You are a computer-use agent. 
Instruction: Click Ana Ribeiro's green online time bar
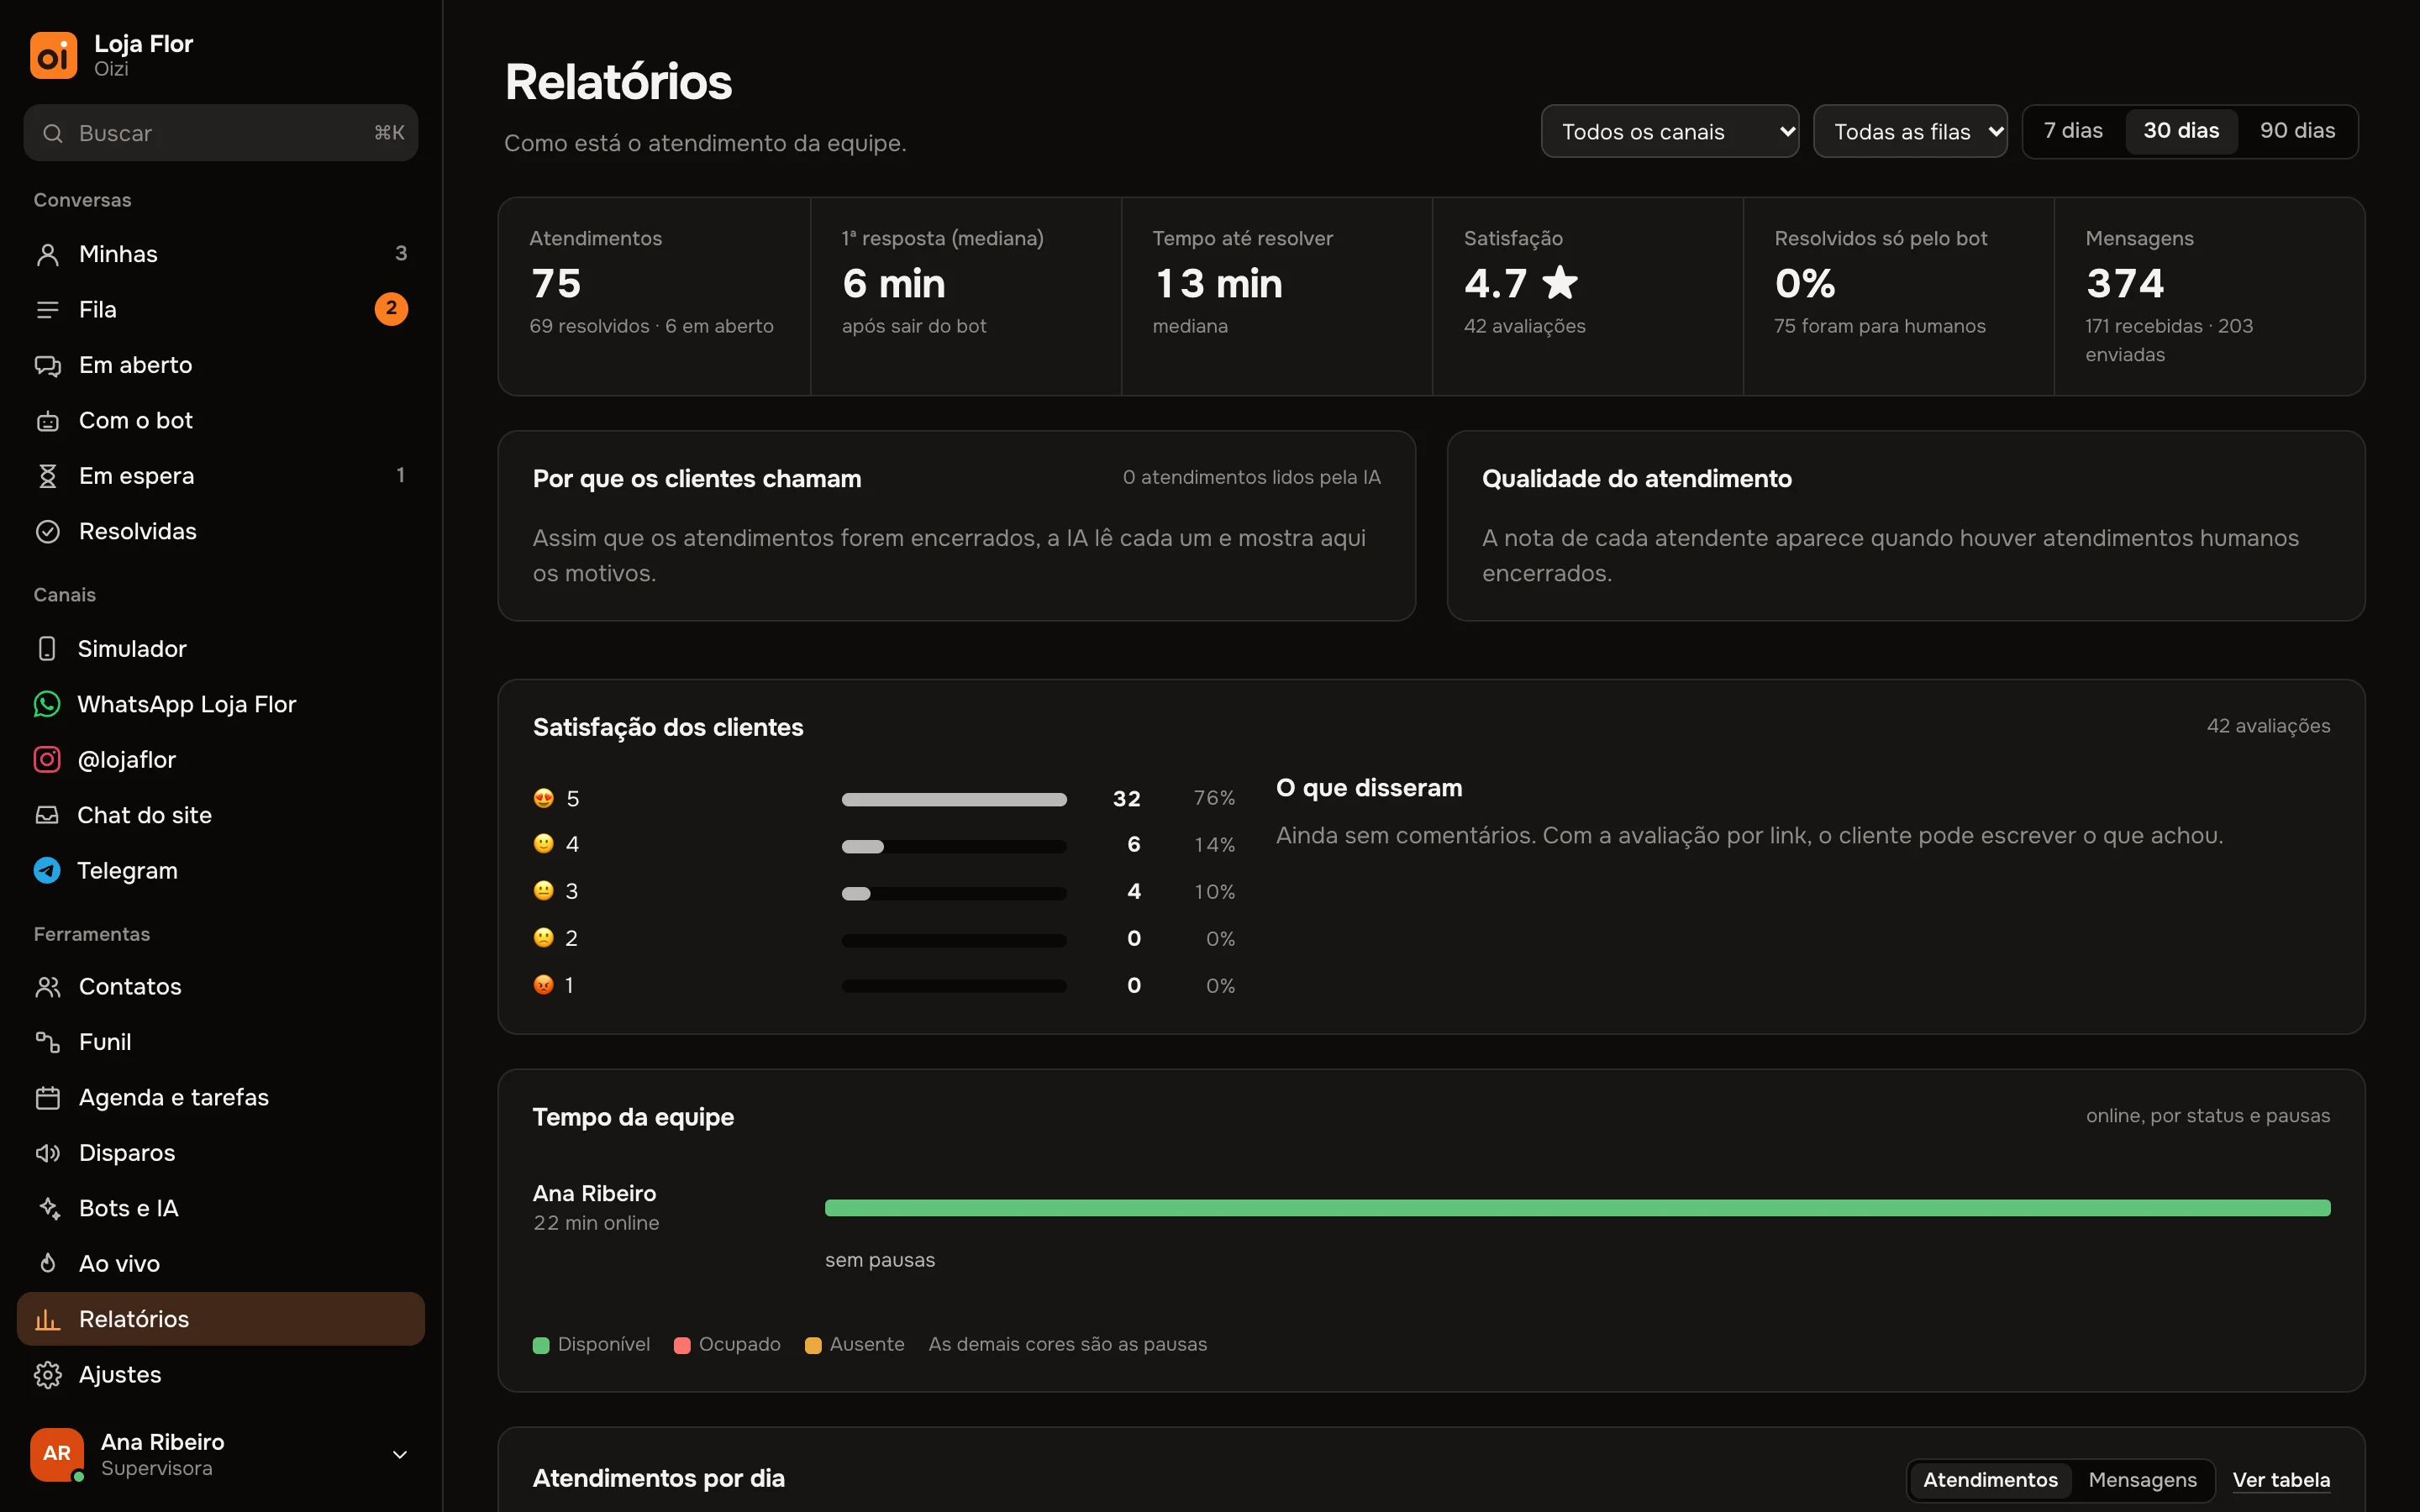tap(1577, 1208)
